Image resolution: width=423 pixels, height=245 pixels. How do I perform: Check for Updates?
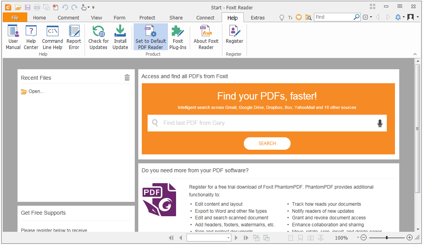pyautogui.click(x=99, y=37)
